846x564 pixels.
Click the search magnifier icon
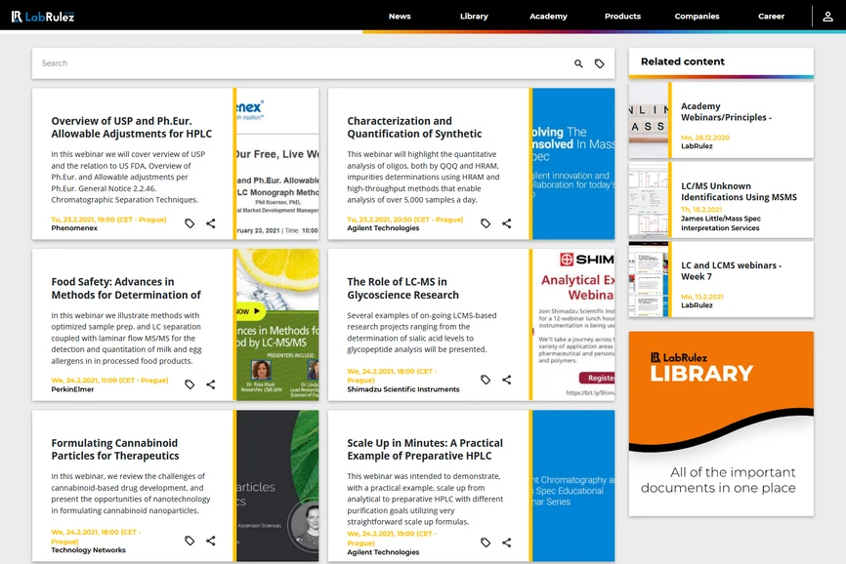pos(578,63)
